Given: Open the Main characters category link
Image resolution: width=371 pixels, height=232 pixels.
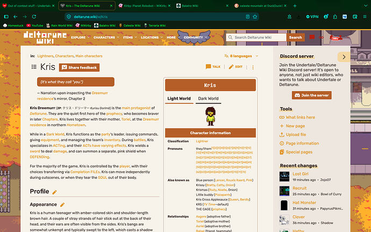Looking at the screenshot, I should click(x=89, y=56).
